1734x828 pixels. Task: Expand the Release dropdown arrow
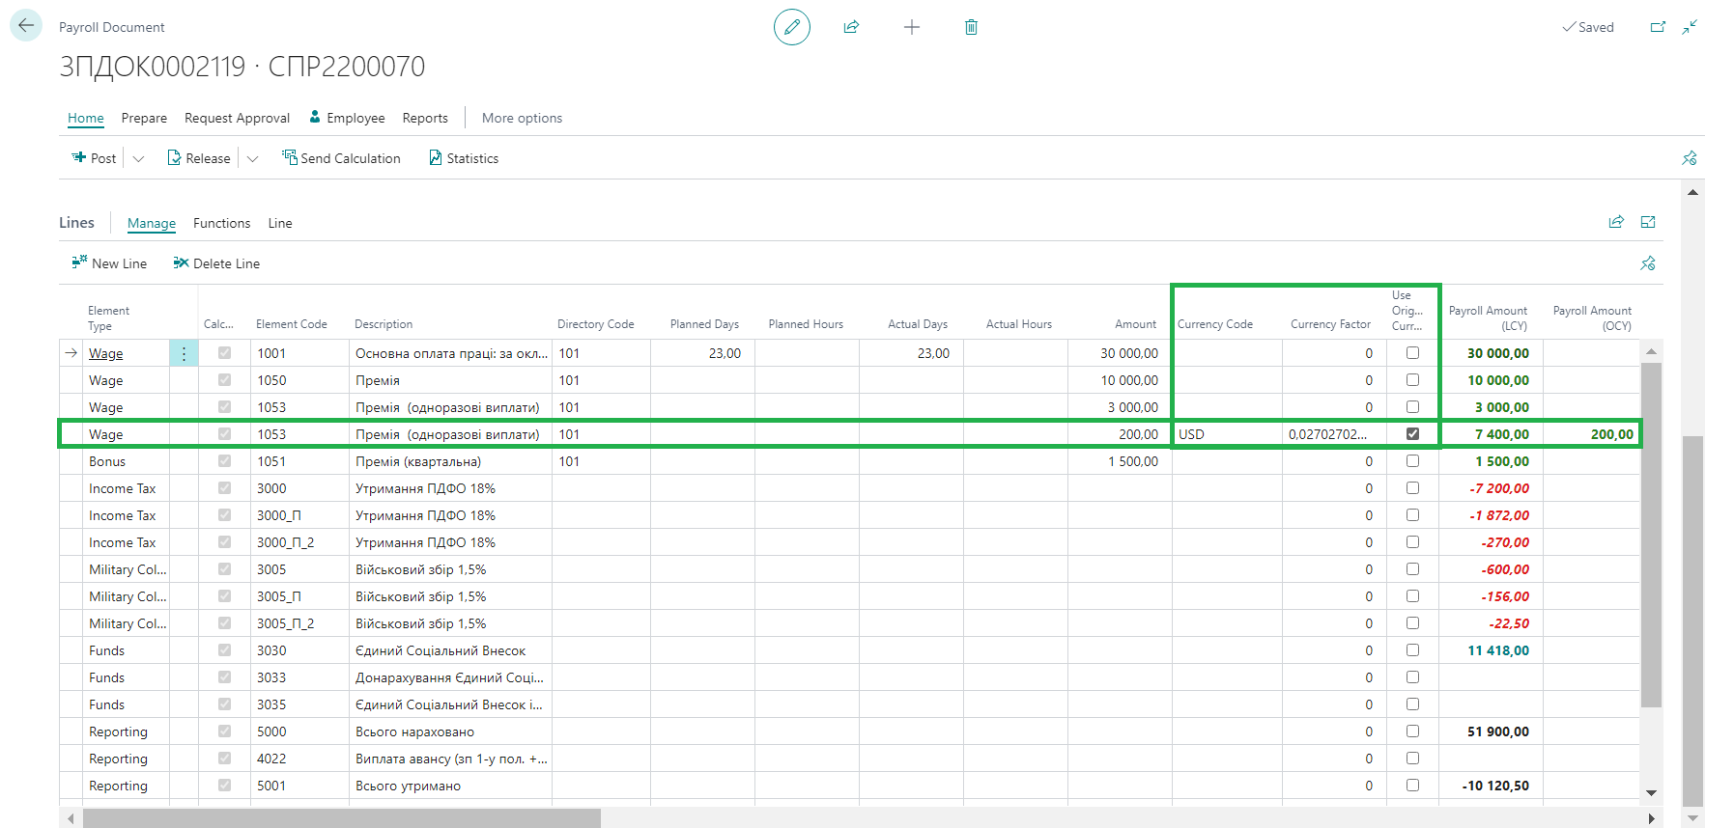click(253, 159)
